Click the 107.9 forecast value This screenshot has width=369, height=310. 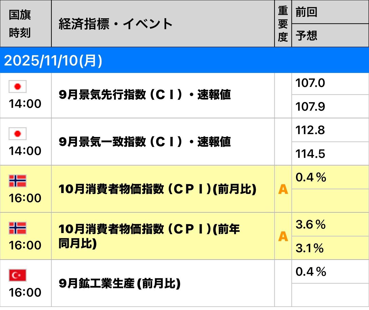[x=310, y=107]
